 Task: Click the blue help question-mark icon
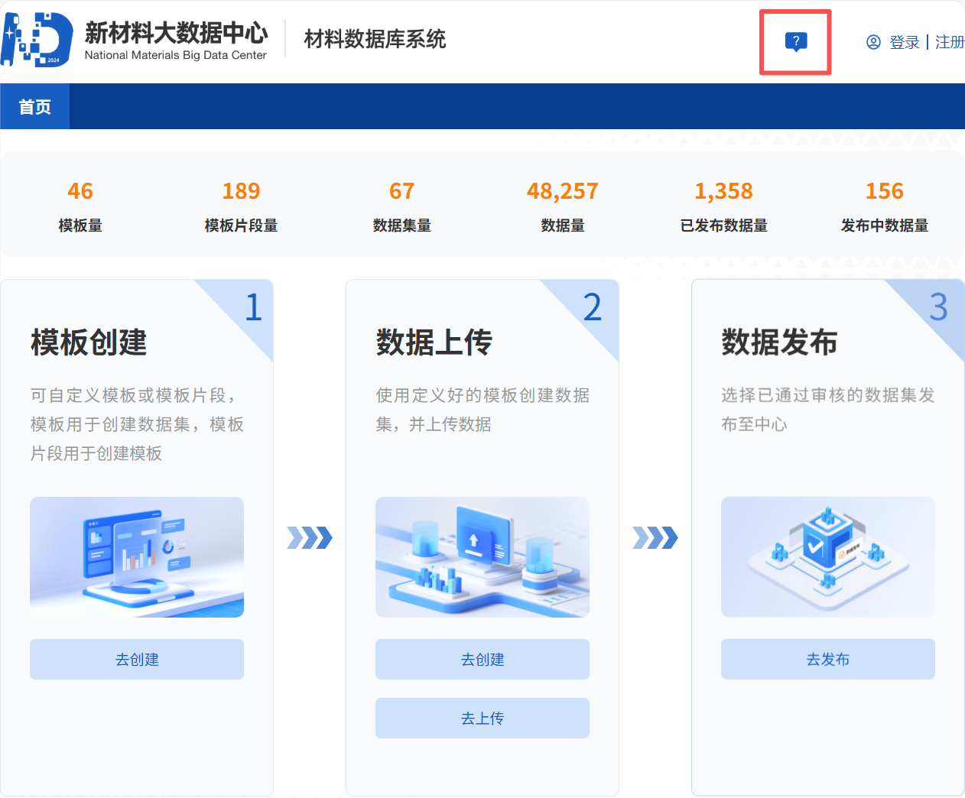point(795,42)
